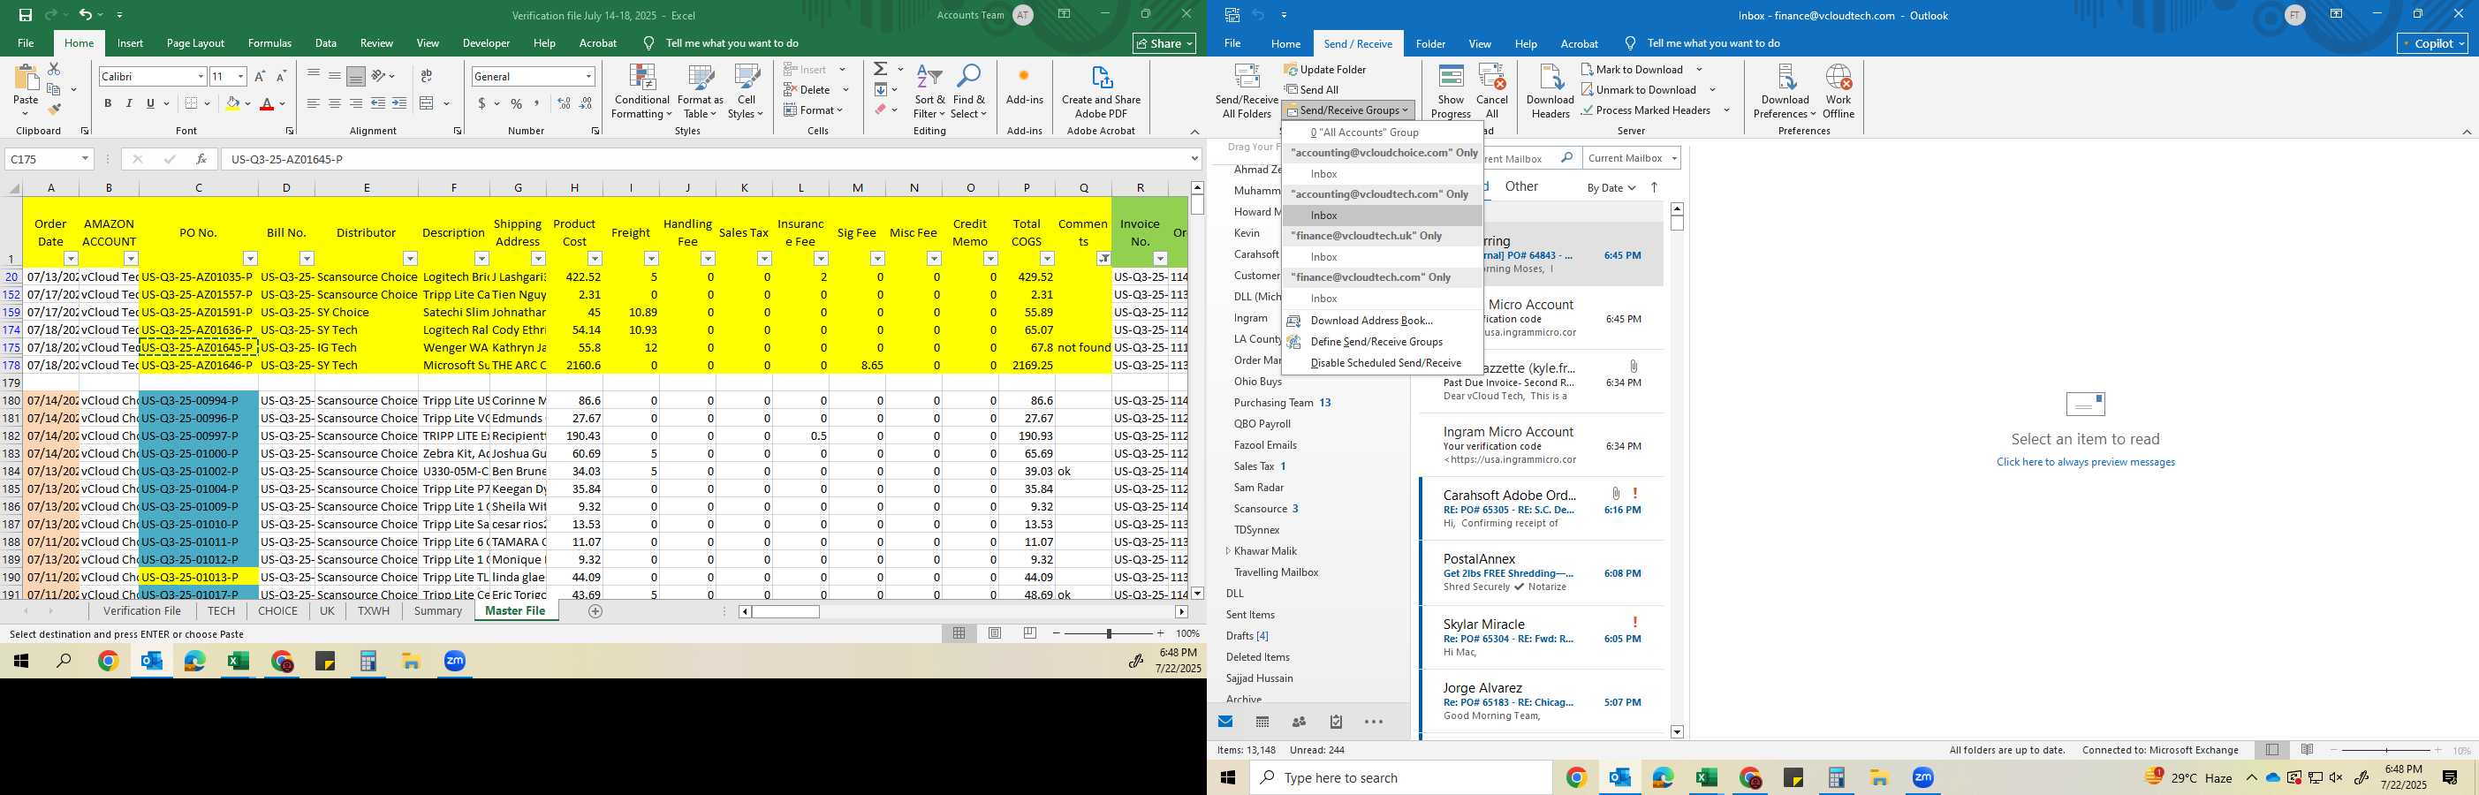Viewport: 2479px width, 795px height.
Task: Open Conditional Formatting in Excel
Action: point(642,92)
